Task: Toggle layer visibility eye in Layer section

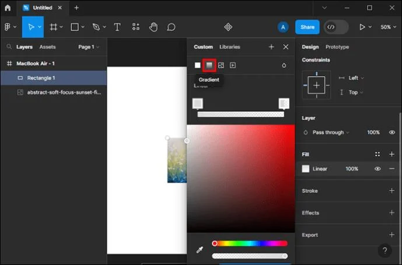Action: pyautogui.click(x=391, y=132)
